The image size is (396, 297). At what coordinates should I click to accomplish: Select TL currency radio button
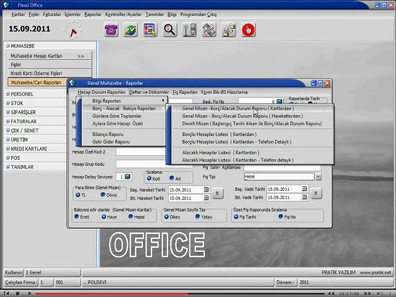point(78,195)
